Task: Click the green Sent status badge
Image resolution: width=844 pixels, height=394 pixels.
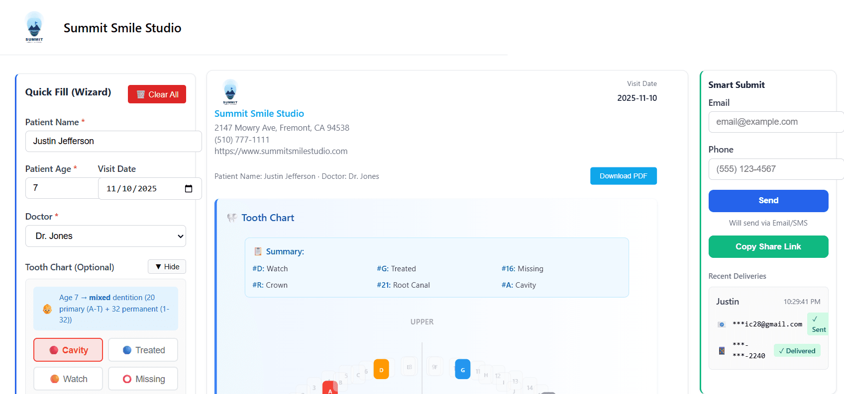Action: (x=818, y=324)
